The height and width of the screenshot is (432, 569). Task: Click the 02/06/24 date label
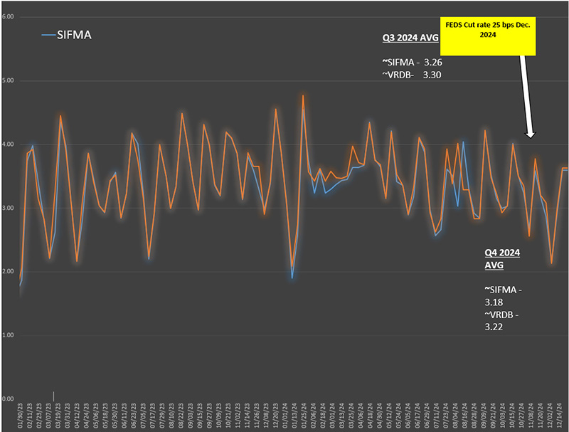313,416
